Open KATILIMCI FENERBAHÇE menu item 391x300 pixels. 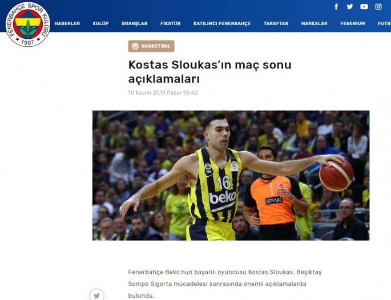222,23
